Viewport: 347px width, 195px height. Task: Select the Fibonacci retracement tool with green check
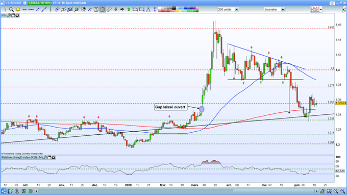coord(70,9)
